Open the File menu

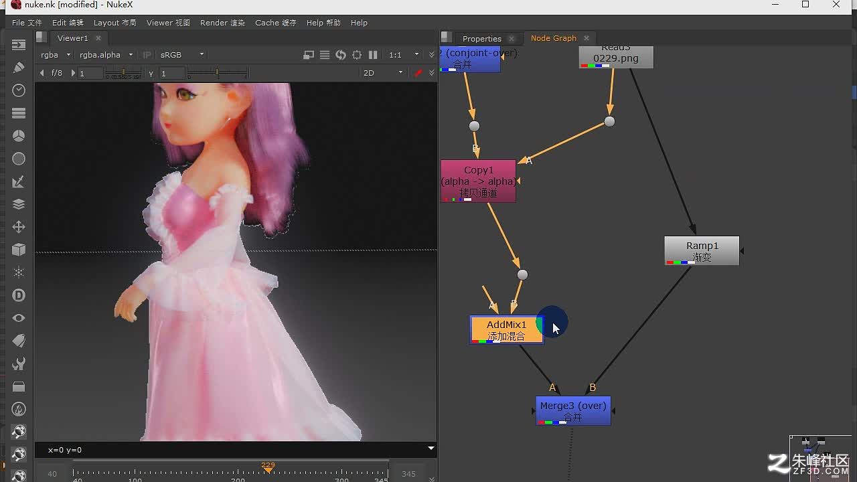tap(27, 23)
